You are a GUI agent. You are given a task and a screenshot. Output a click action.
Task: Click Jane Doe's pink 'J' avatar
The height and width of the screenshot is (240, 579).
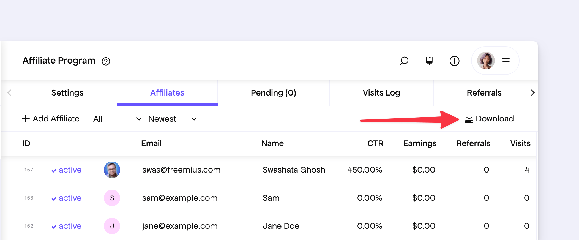(x=112, y=226)
